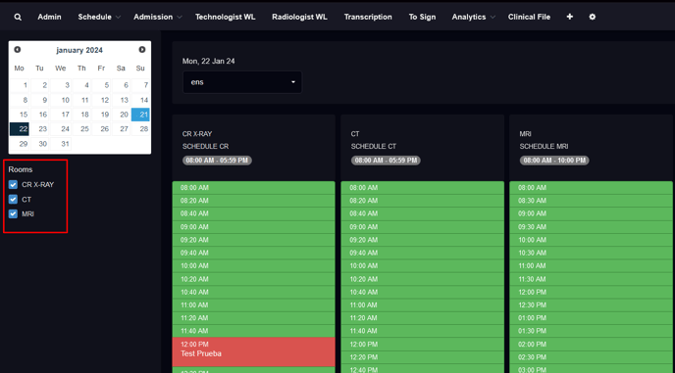Open the Clinical File menu item

(x=529, y=18)
